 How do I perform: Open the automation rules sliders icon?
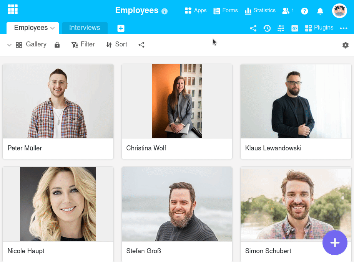[x=281, y=28]
